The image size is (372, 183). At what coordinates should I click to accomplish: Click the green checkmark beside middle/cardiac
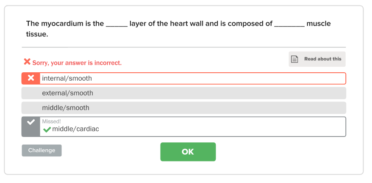[x=47, y=129]
